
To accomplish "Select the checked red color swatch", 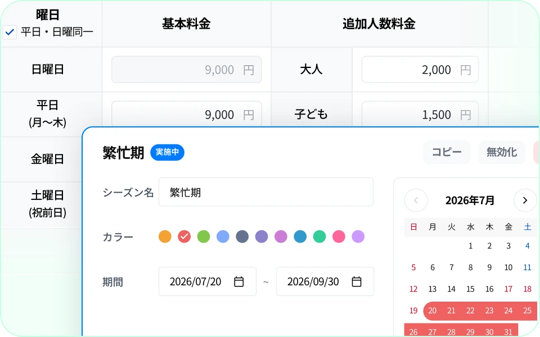I will (184, 236).
